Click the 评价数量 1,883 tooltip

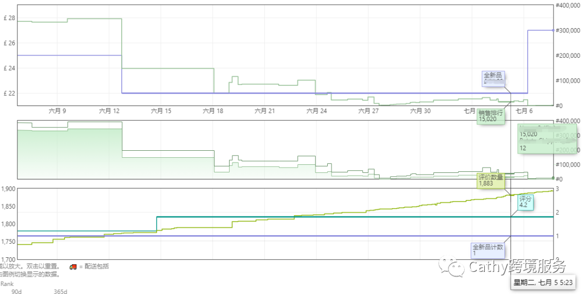pyautogui.click(x=491, y=181)
